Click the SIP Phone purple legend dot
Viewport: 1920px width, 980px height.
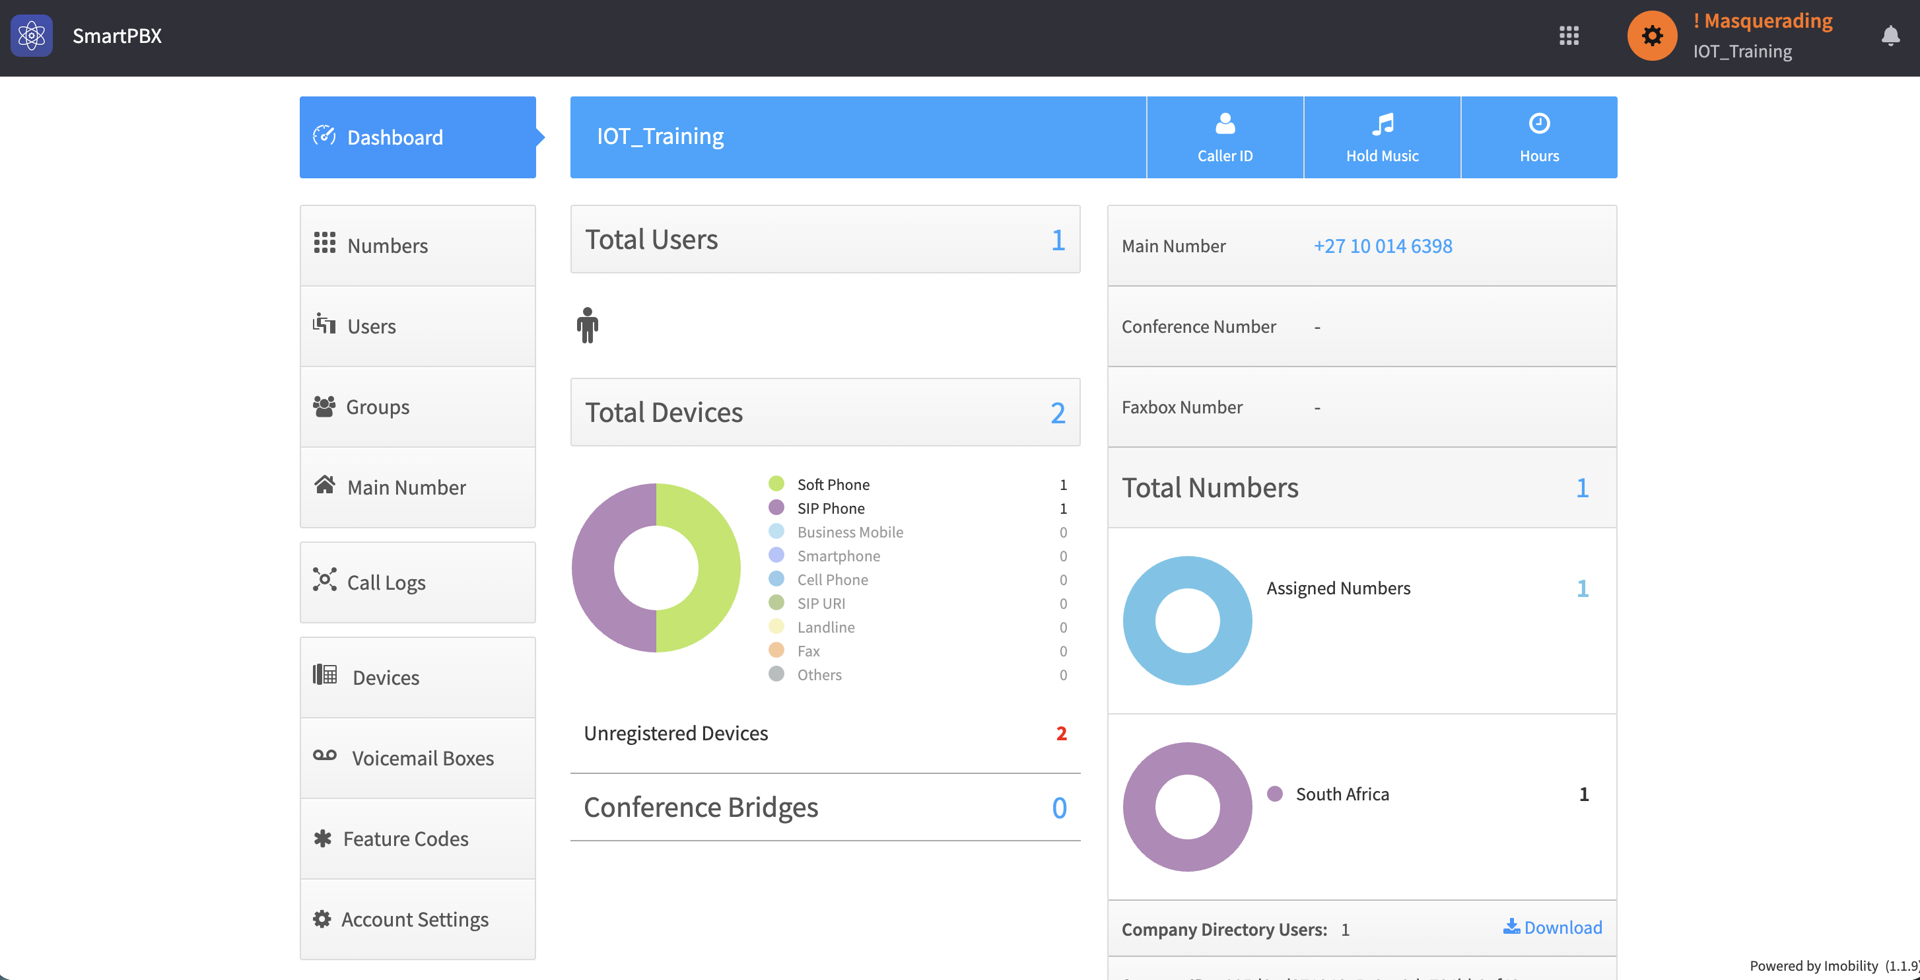[x=776, y=508]
